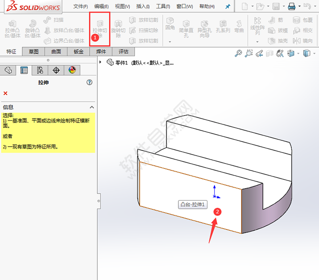Open dropdown arrow next to Undo icon
Screen dimensions: 319x280
coord(315,6)
